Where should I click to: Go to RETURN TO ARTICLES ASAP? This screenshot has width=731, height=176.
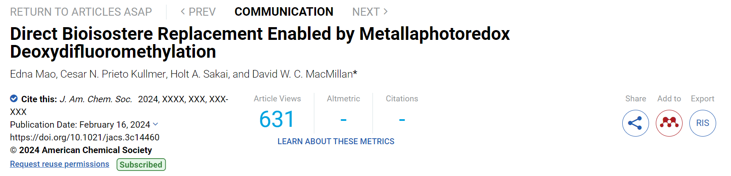pyautogui.click(x=81, y=12)
